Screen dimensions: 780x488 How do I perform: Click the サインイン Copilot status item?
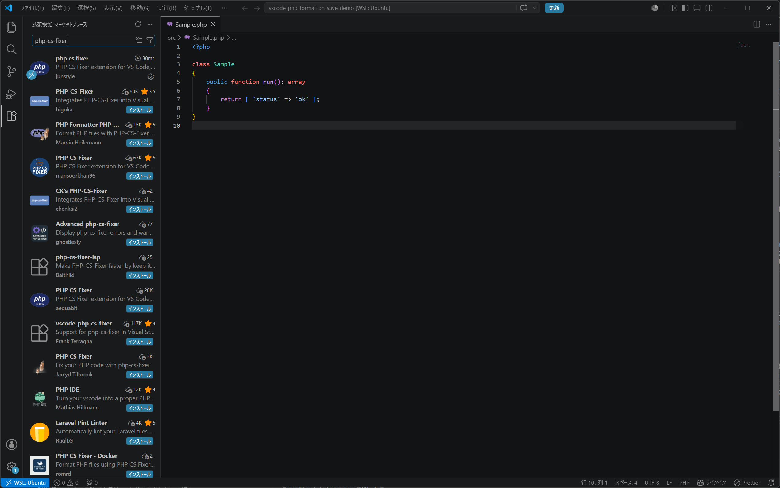[x=712, y=483]
